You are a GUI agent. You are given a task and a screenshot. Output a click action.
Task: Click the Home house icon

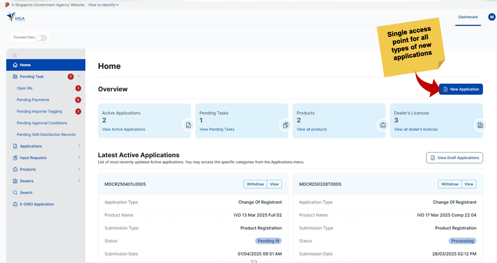click(x=15, y=65)
